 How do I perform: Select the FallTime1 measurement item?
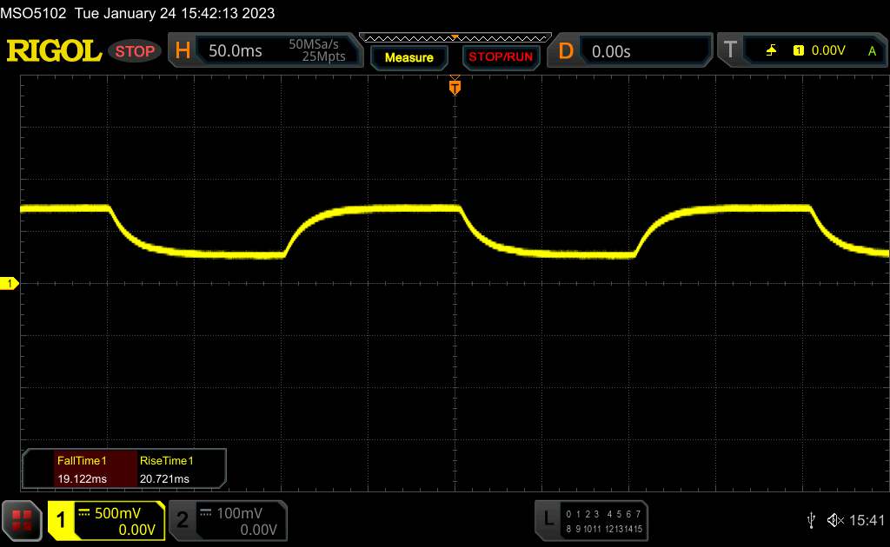(82, 460)
